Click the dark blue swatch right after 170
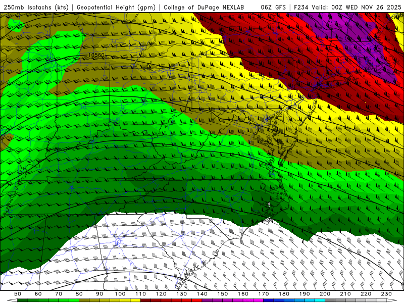This screenshot has height=303, width=404. click(269, 300)
